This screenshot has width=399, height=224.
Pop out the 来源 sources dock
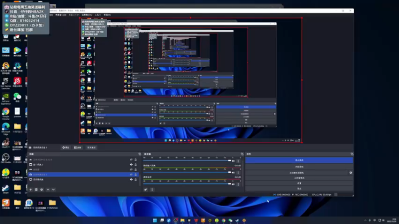(x=140, y=154)
